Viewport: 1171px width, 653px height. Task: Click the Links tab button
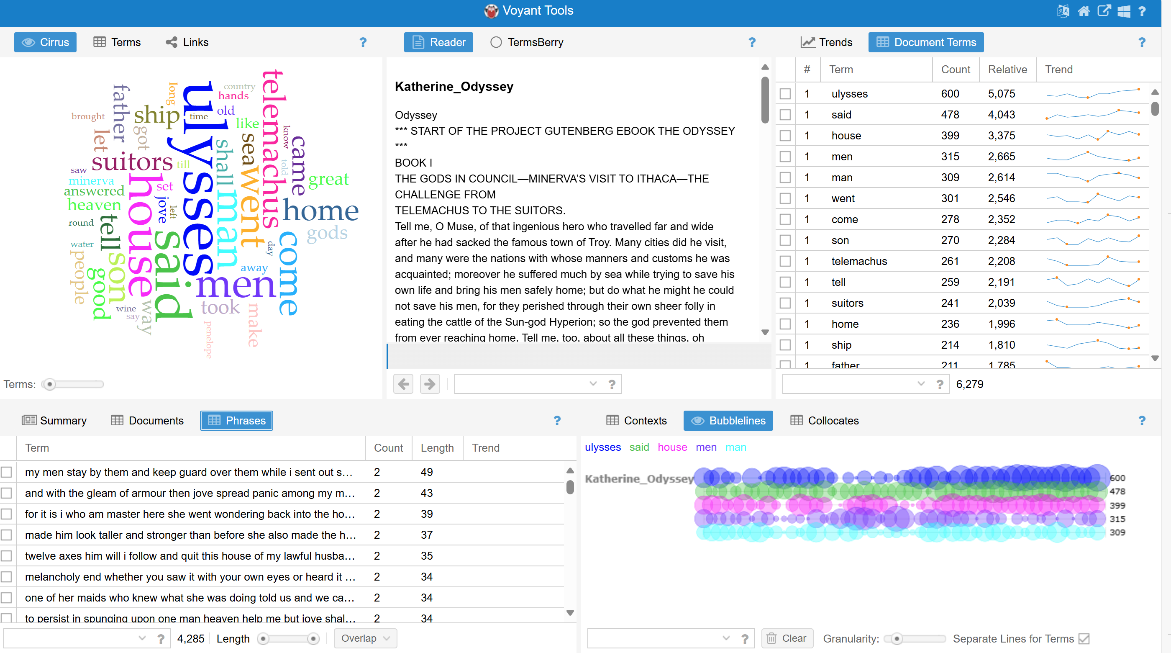pos(187,42)
